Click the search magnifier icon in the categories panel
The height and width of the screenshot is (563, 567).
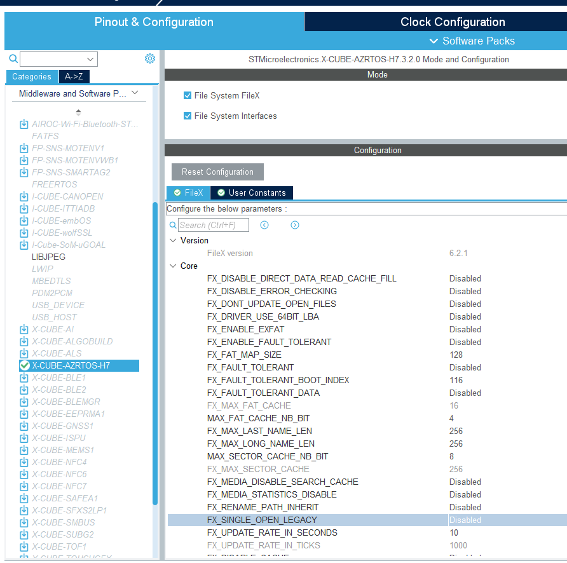click(13, 58)
